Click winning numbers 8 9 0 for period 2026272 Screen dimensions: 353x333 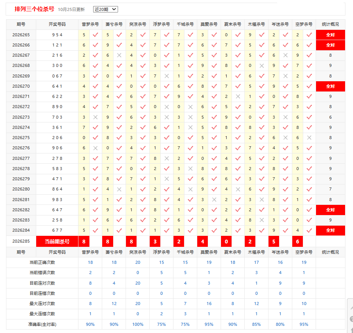tap(57, 107)
